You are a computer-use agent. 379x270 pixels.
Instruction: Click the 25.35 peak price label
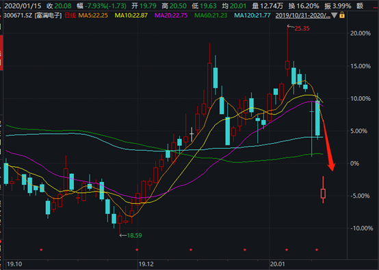tap(302, 29)
